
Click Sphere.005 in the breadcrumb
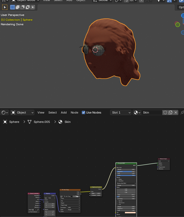pos(42,122)
